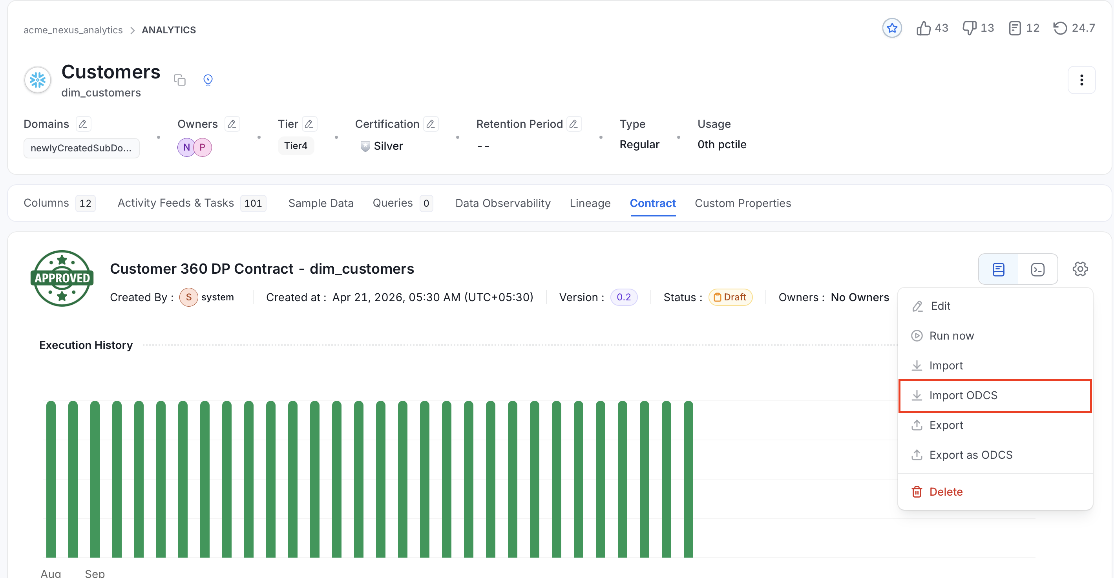Open the three-dot more options menu

tap(1081, 80)
